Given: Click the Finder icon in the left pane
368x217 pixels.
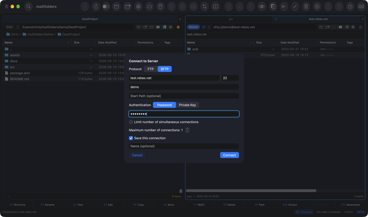Looking at the screenshot, I should pyautogui.click(x=165, y=27).
